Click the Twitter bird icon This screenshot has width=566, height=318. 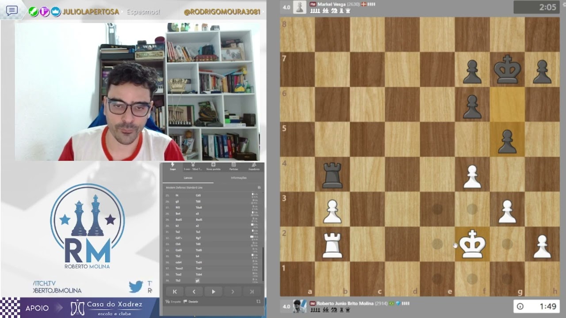pos(136,287)
